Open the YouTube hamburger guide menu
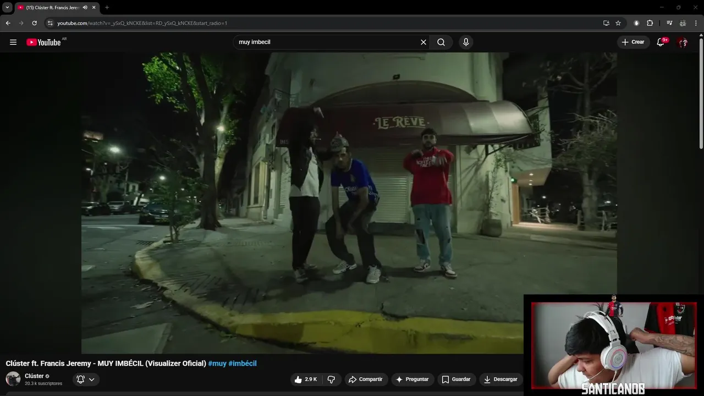 [x=13, y=42]
